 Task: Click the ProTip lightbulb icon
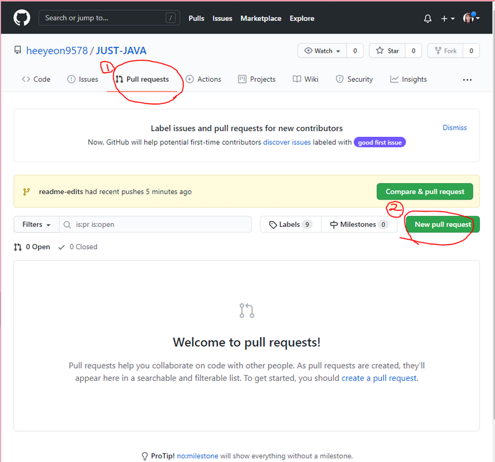(x=145, y=456)
